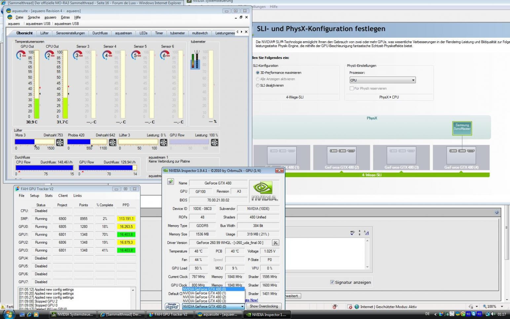
Task: Click the Mora 3 fan speed bar
Action: coord(35,142)
